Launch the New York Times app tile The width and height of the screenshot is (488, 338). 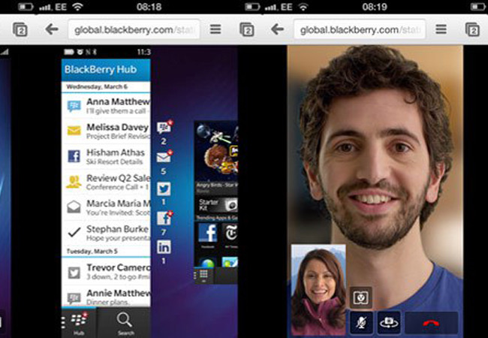point(230,233)
